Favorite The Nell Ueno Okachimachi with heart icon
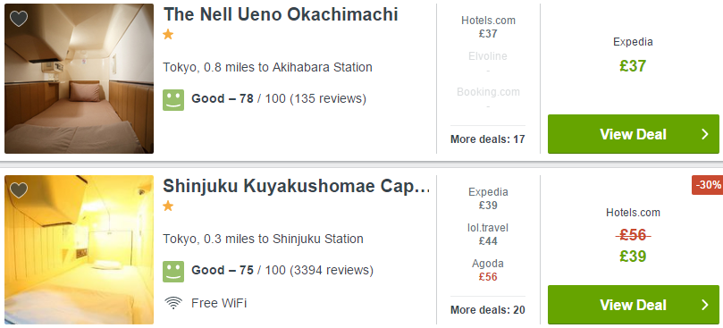The image size is (723, 328). 19,19
